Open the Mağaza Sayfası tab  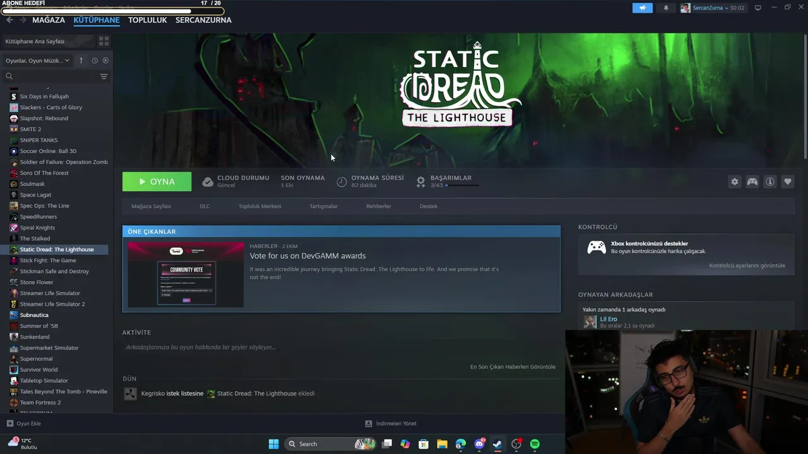click(x=151, y=206)
